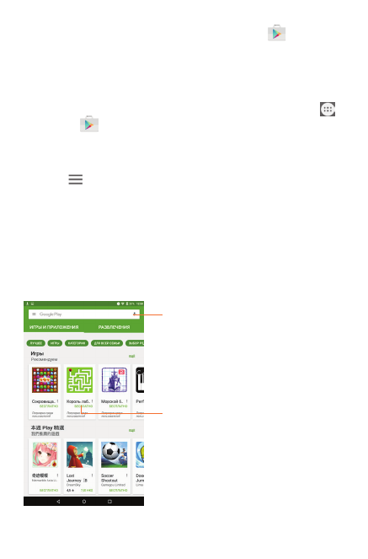Click inside the Google Play search field
Screen dimensions: 368x559
click(84, 314)
